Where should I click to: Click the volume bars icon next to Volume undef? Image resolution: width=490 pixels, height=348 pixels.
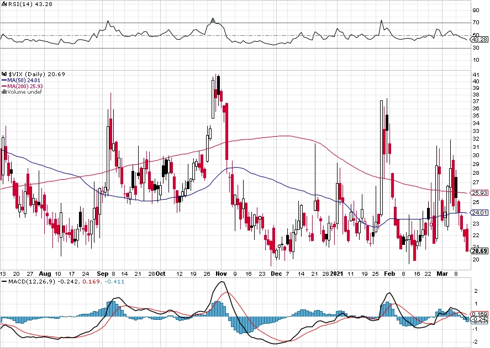[4, 92]
